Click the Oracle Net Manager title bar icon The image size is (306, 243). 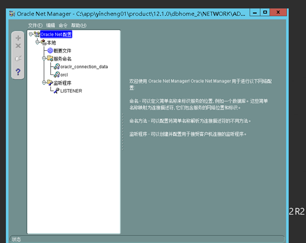[x=12, y=14]
